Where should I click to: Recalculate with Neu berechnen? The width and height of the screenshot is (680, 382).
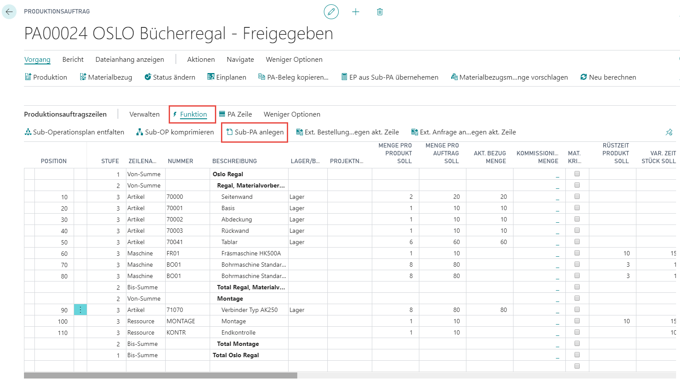pyautogui.click(x=608, y=77)
